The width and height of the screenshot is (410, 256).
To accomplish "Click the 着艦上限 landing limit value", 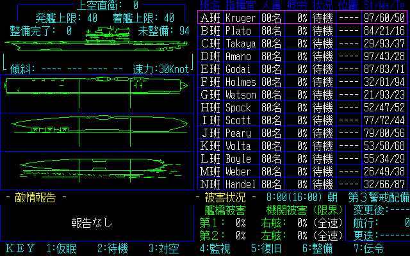I will (169, 18).
